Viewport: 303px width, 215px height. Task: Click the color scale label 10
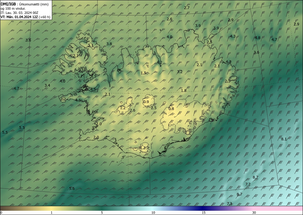(153, 213)
